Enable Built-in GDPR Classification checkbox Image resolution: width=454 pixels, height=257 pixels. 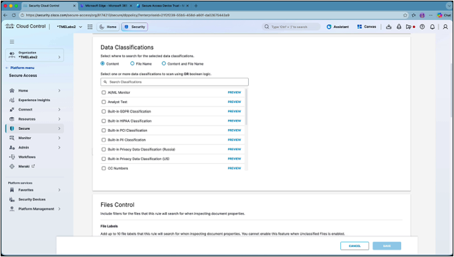(x=104, y=111)
